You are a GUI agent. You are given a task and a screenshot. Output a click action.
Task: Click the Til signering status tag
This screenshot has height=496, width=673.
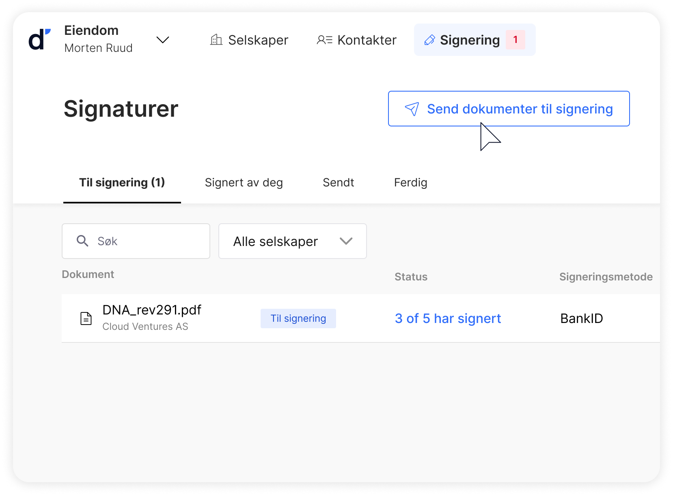click(x=298, y=319)
